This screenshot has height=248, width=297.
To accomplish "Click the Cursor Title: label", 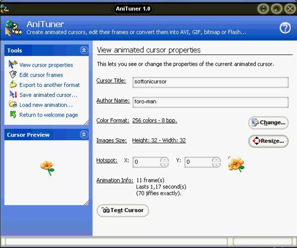I will [x=111, y=81].
